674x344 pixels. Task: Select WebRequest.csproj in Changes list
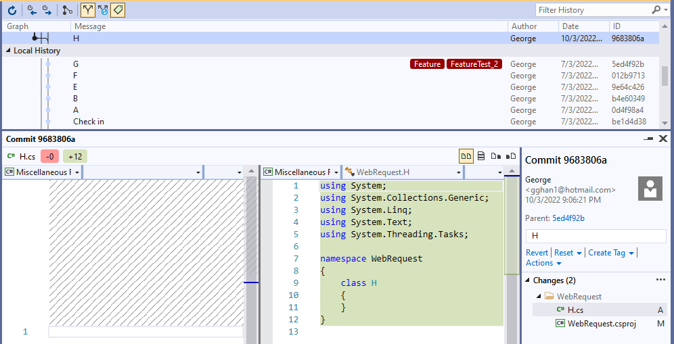(602, 323)
